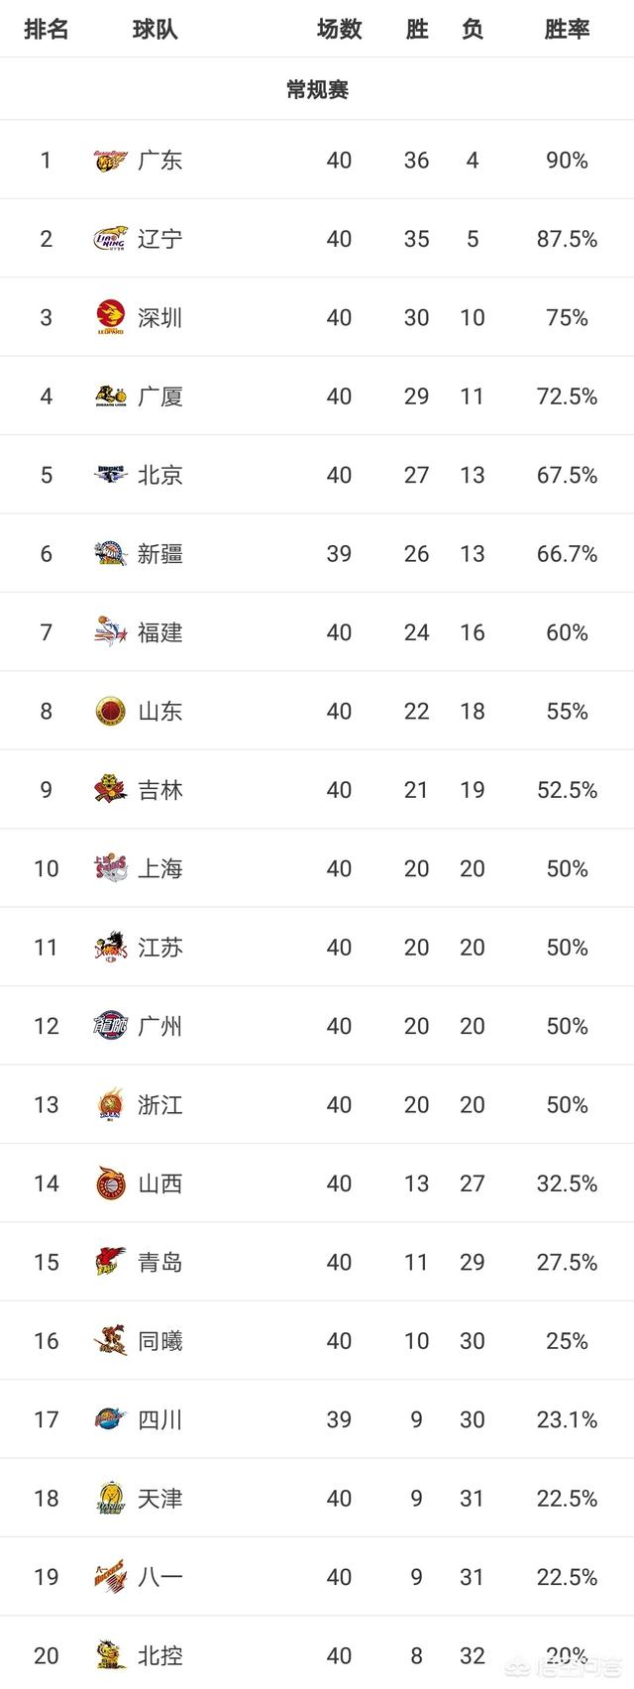Click the Guangzhou (广州) Long-Lions logo
This screenshot has width=634, height=1689.
click(x=111, y=1026)
